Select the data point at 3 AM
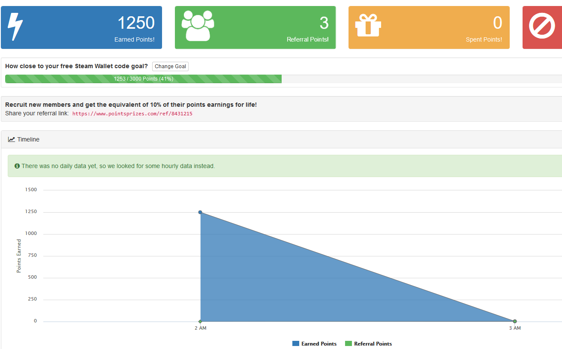 [x=515, y=321]
